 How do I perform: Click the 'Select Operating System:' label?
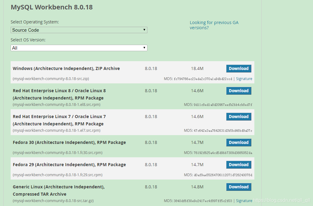35,22
